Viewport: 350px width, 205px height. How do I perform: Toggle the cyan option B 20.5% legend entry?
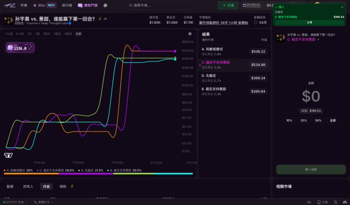pos(125,170)
